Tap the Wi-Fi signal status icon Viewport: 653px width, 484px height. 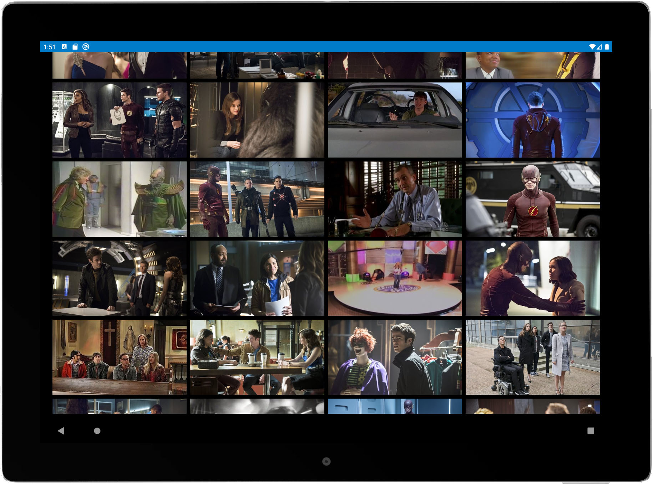pos(592,47)
